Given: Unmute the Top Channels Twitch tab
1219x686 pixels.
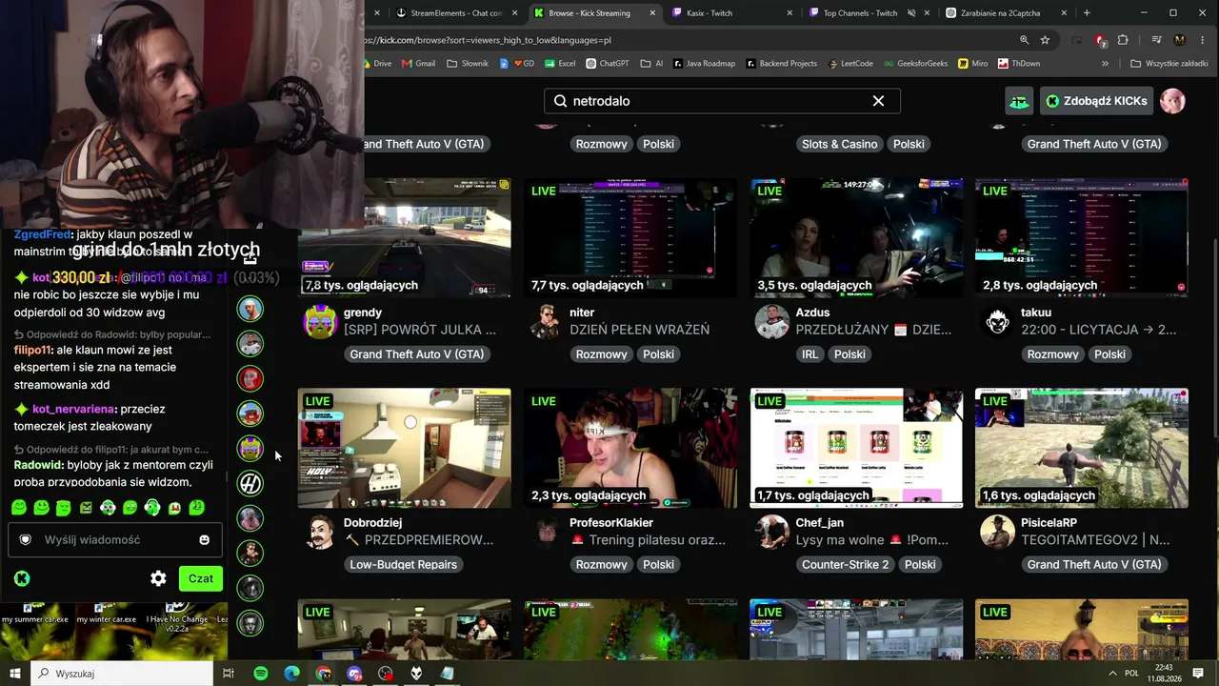Looking at the screenshot, I should click(910, 13).
